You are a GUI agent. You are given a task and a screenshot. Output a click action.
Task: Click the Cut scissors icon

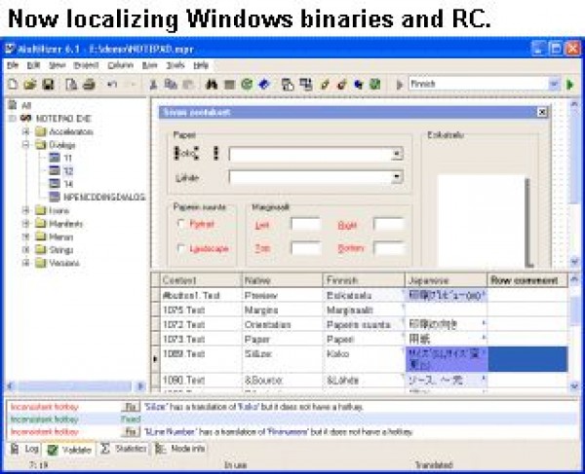coord(153,85)
